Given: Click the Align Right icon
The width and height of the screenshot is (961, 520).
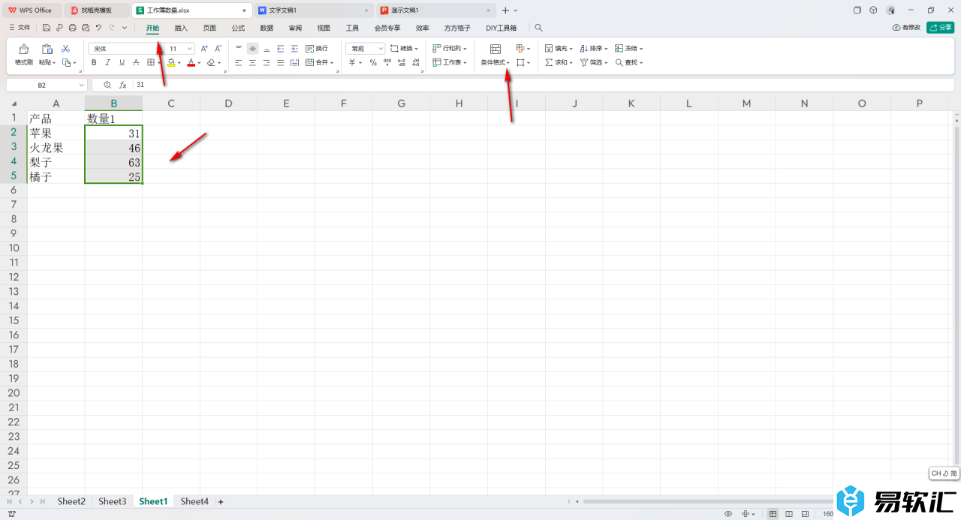Looking at the screenshot, I should pyautogui.click(x=267, y=63).
